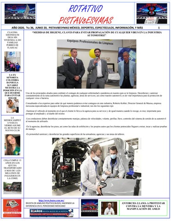The image size is (171, 221).
Task: Open the Nailea Vidrio mediocampista sidebar headline
Action: pos(12,124)
